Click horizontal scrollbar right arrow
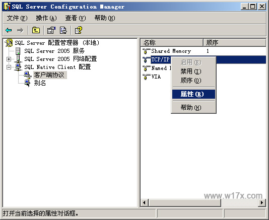The width and height of the screenshot is (269, 220). coord(262,203)
